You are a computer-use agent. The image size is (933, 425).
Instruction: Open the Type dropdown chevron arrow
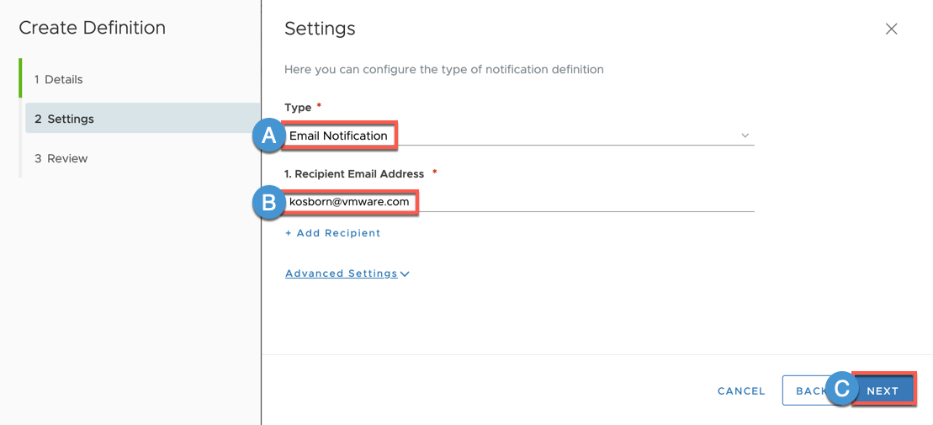[745, 135]
